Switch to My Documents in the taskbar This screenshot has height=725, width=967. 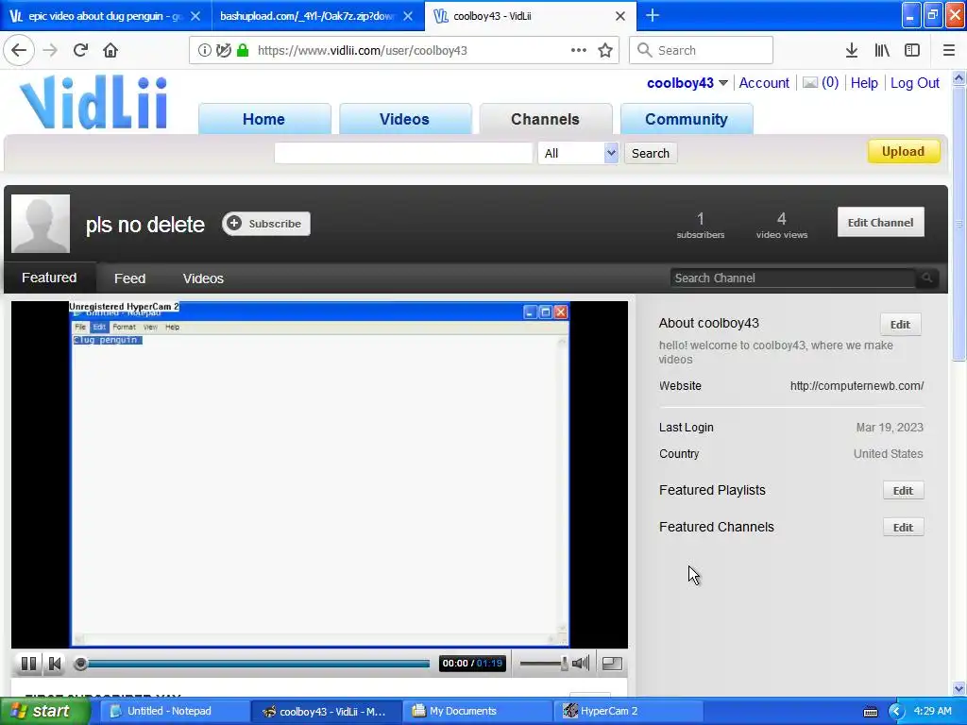476,711
